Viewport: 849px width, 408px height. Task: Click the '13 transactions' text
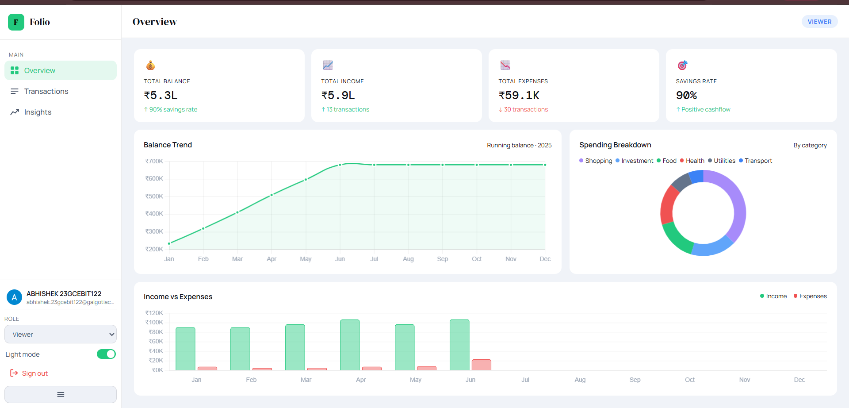tap(348, 109)
